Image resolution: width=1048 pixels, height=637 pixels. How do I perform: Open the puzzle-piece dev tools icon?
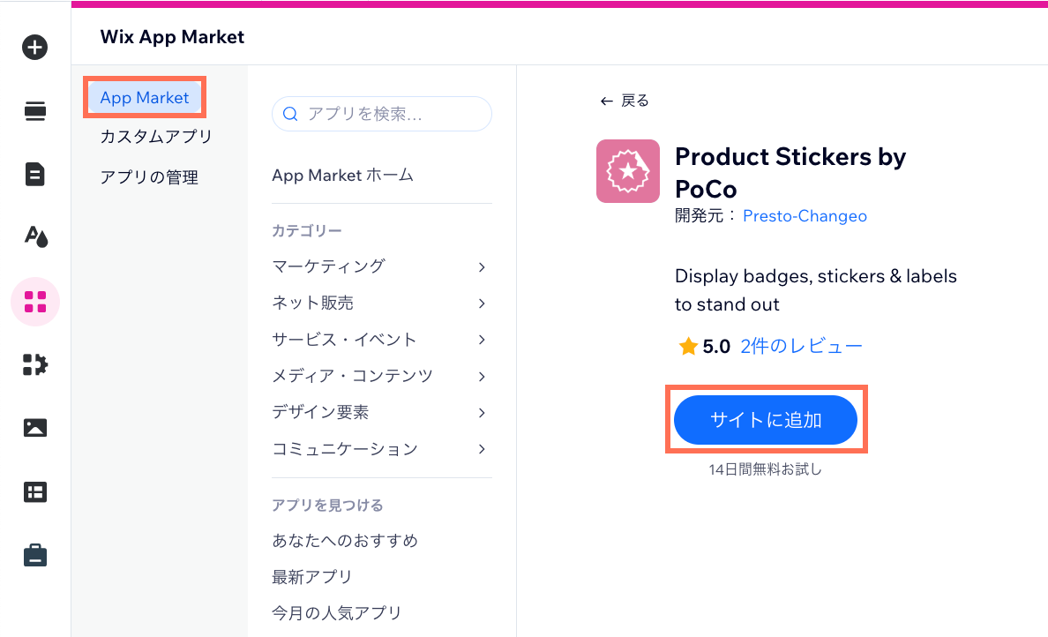[x=34, y=364]
